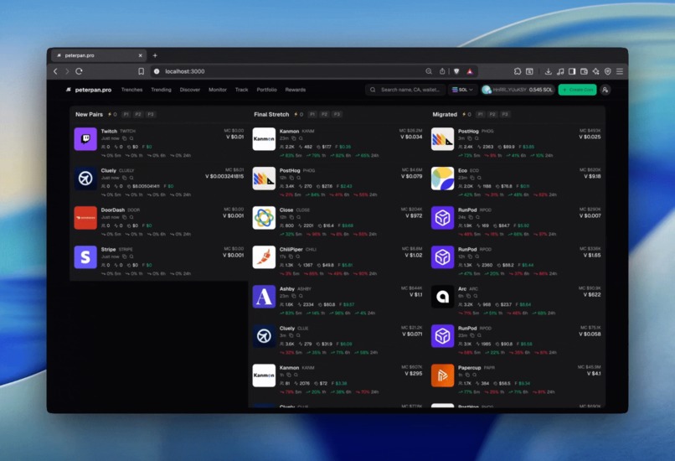675x461 pixels.
Task: Click the lightning amount in New Pairs header
Action: pos(112,114)
